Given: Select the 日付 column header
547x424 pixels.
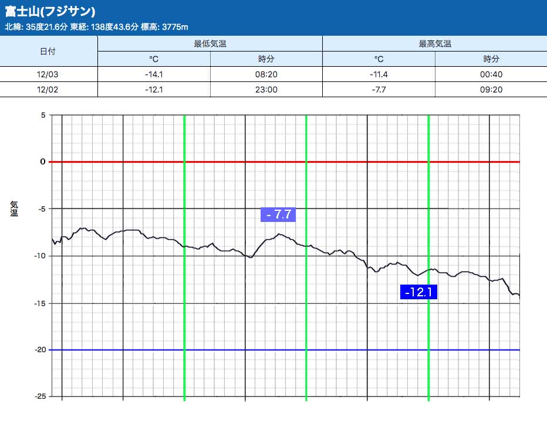Looking at the screenshot, I should [48, 51].
